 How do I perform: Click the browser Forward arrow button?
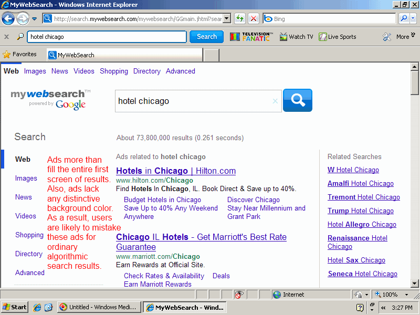(23, 19)
